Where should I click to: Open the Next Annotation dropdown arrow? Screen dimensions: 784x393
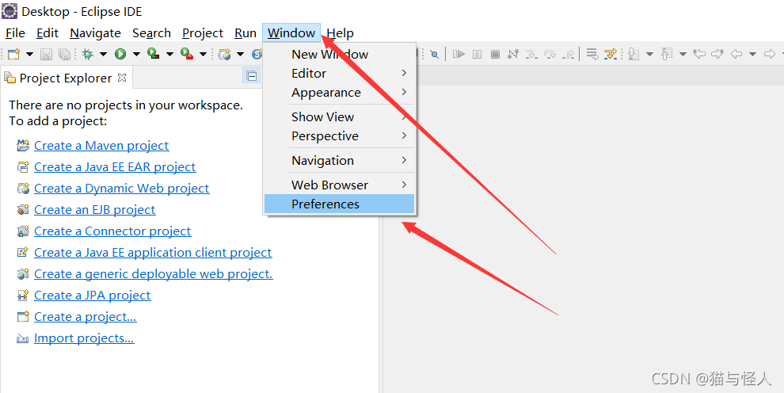pos(649,54)
